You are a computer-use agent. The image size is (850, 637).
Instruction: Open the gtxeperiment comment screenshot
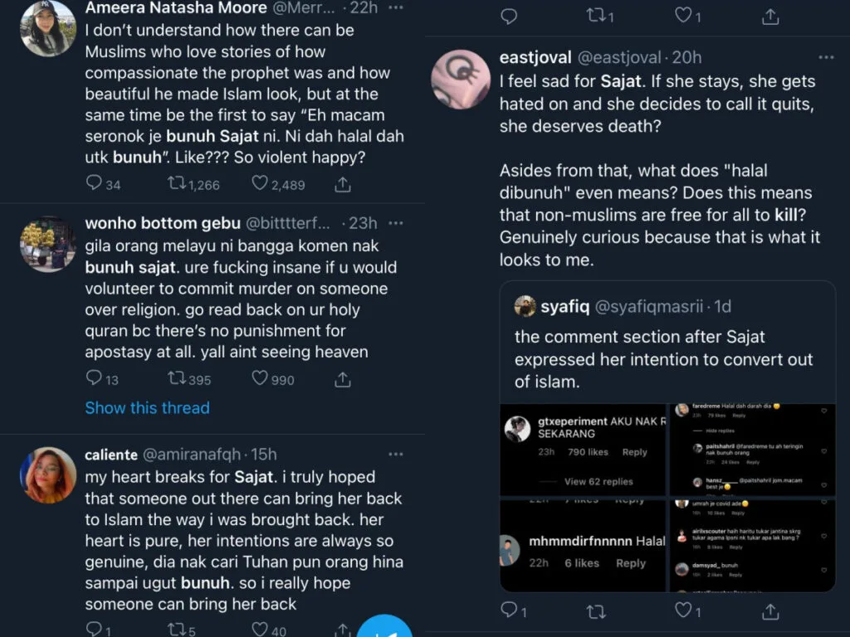click(x=584, y=449)
